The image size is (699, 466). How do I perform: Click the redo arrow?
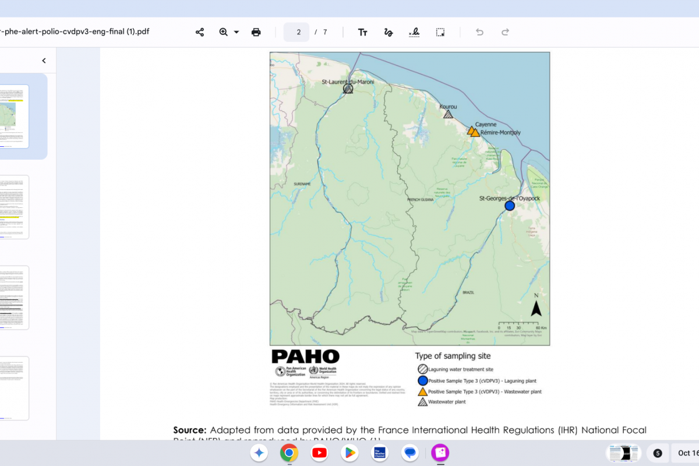coord(506,32)
